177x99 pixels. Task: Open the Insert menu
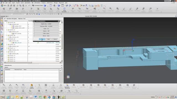pyautogui.click(x=14, y=3)
